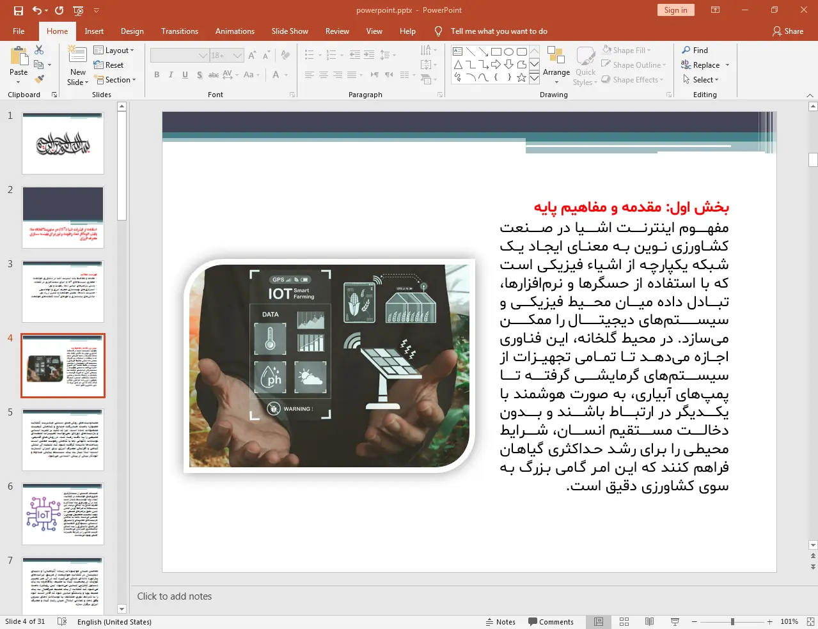This screenshot has height=629, width=818.
Task: Click the Cut scissors icon
Action: click(39, 50)
